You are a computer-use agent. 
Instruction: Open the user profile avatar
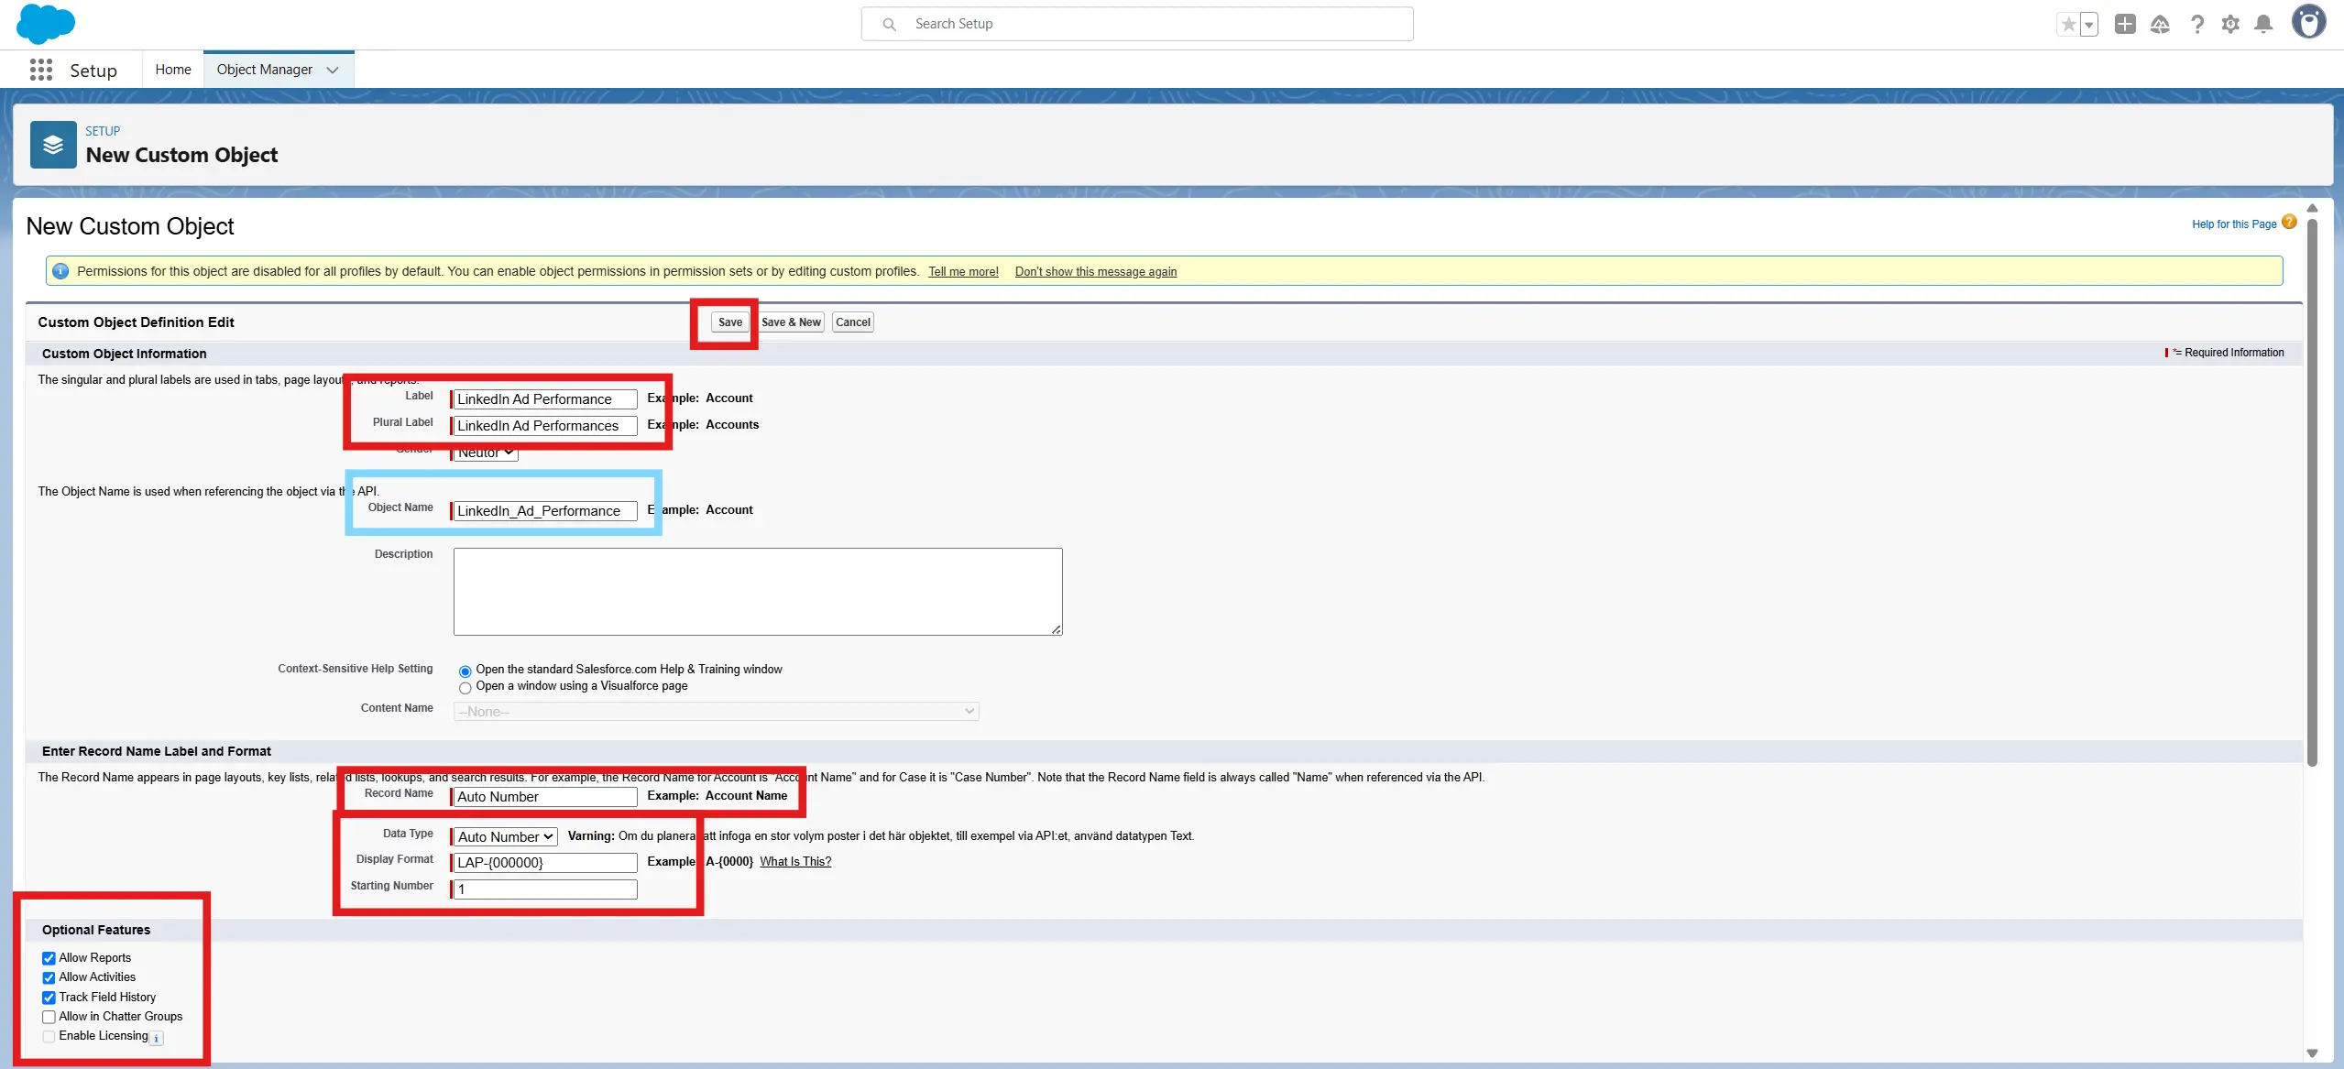(x=2308, y=22)
